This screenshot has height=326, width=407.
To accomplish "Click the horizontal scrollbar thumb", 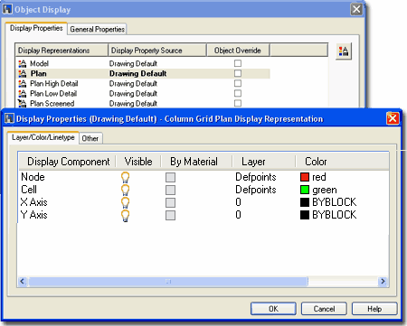I will (168, 282).
